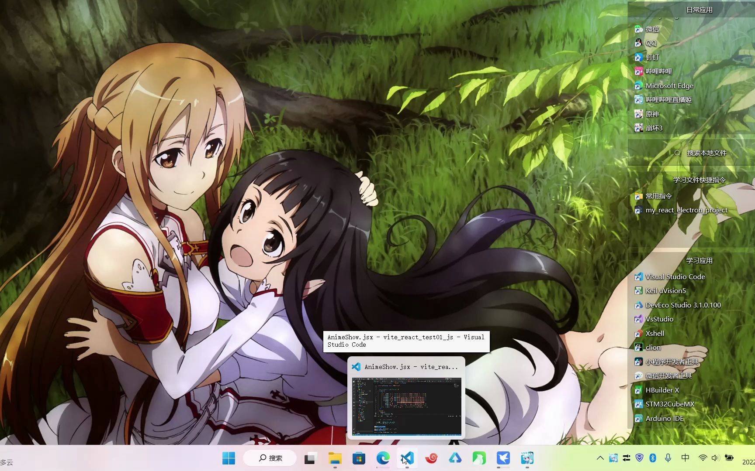
Task: Launch Visual Studio Code from desktop list
Action: (669, 277)
